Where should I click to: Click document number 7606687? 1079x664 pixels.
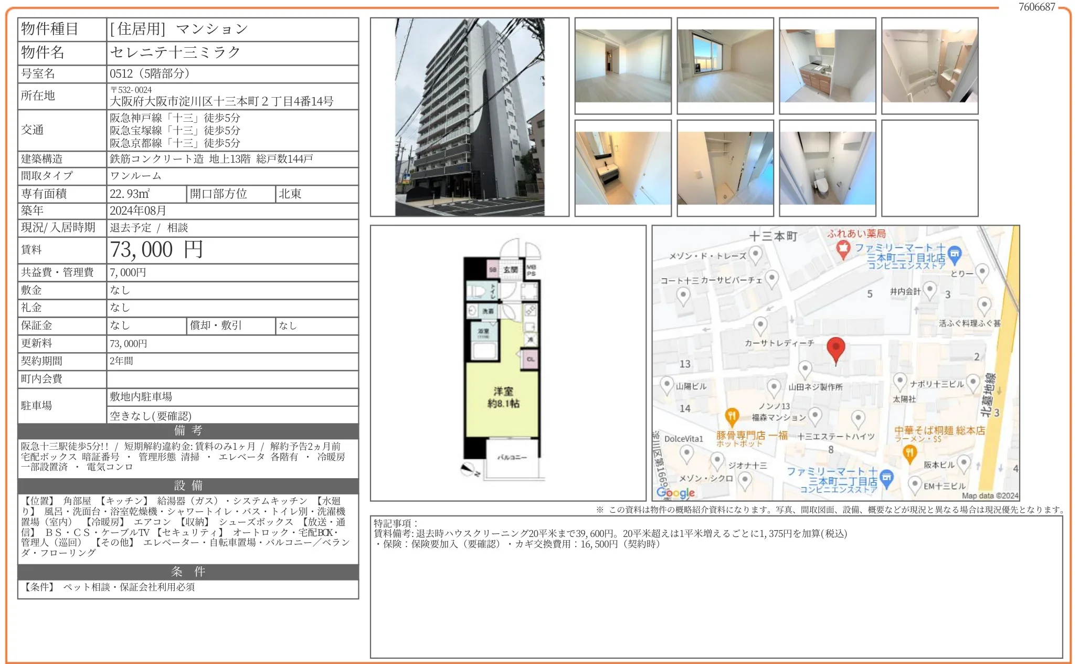point(1036,7)
